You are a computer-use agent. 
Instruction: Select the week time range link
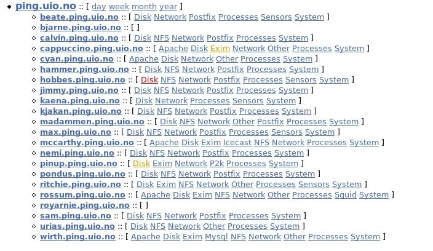tap(119, 7)
